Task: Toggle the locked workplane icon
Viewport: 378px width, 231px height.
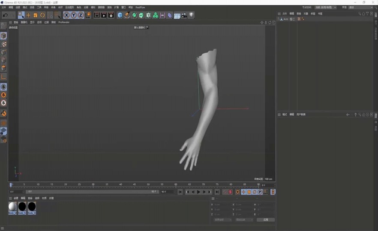Action: point(3,131)
